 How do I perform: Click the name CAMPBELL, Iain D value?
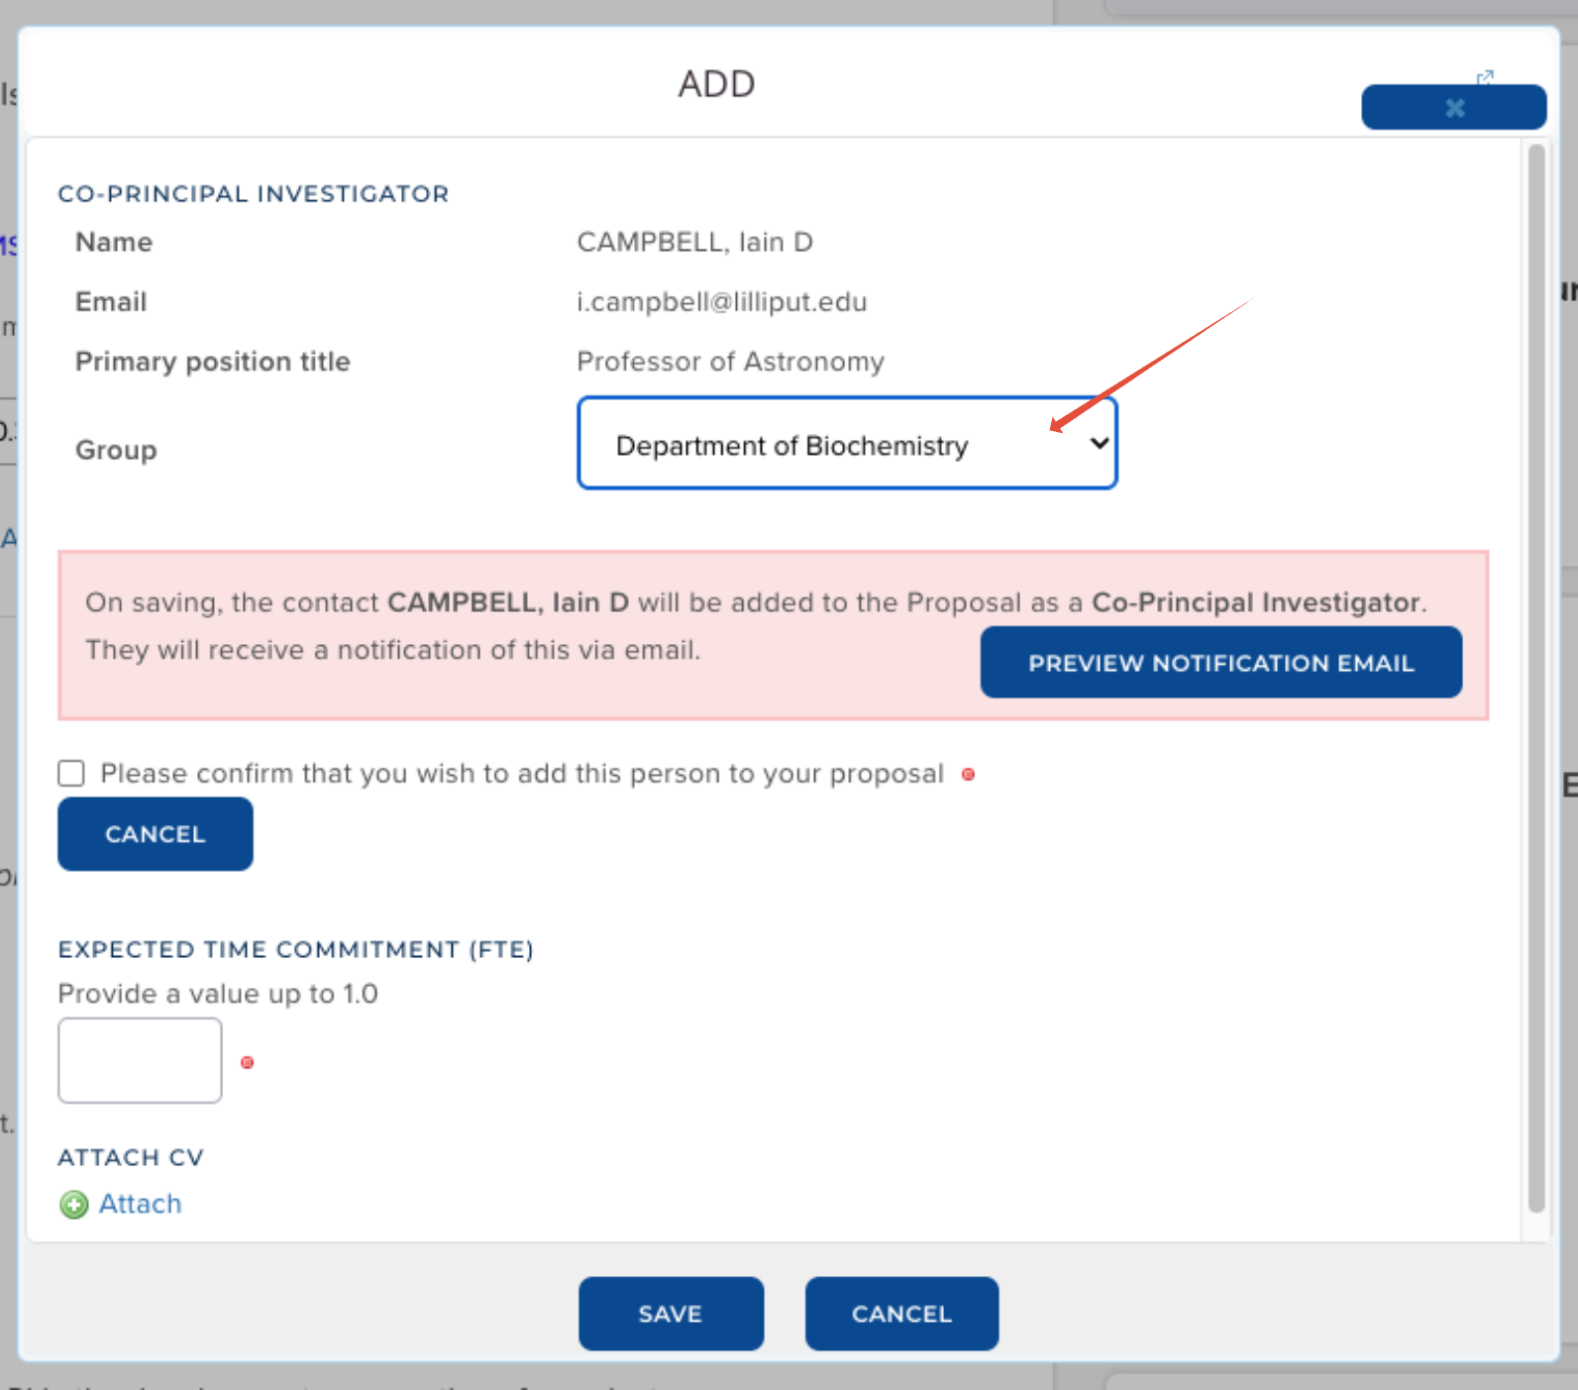pos(694,243)
